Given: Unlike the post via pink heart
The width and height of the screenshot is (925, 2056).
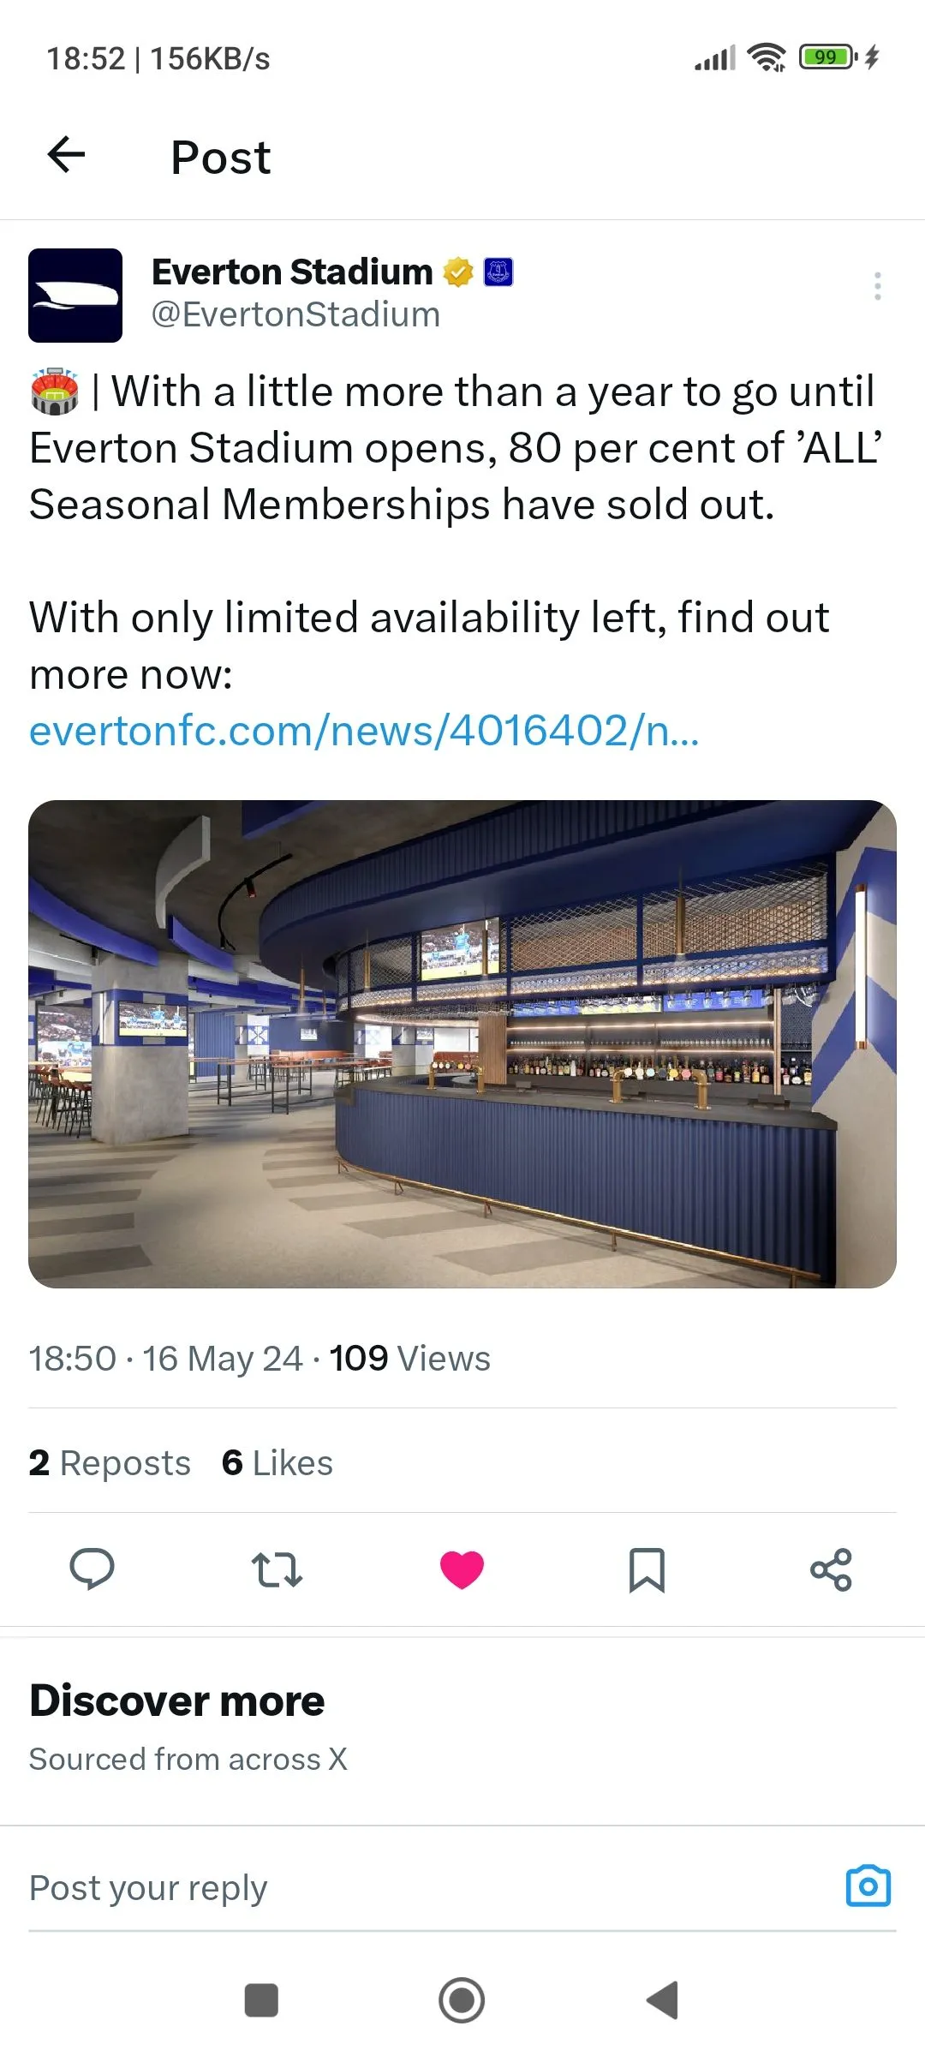Looking at the screenshot, I should pyautogui.click(x=462, y=1569).
